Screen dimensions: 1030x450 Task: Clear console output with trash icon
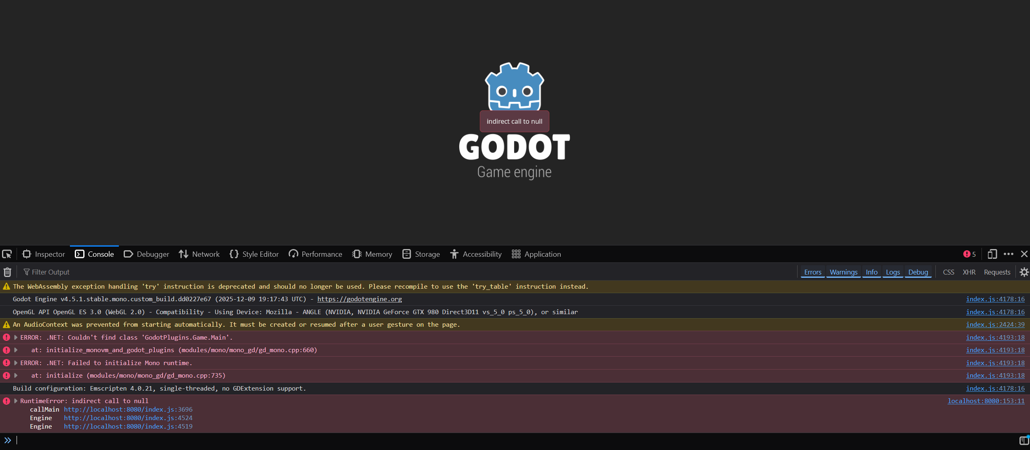click(7, 272)
